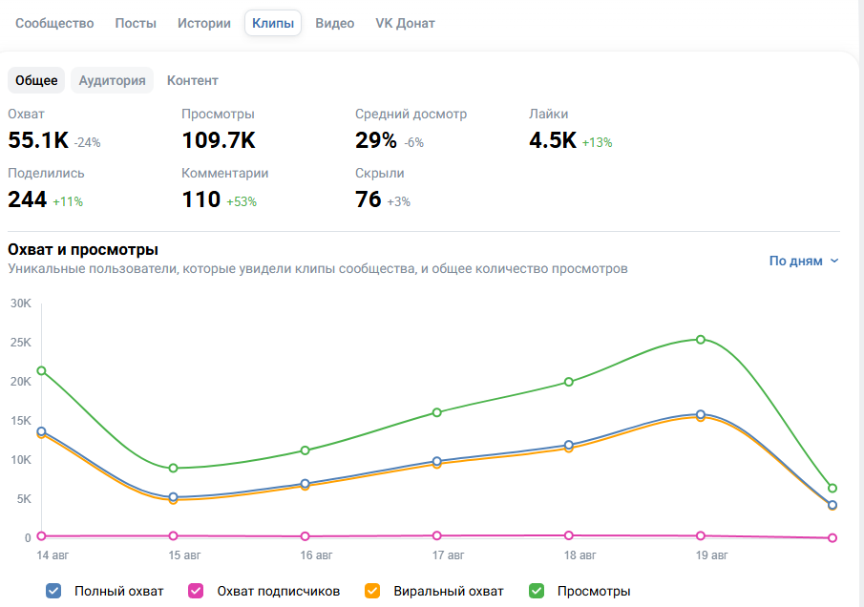Screen dimensions: 864x607
Task: Select the Общее section button
Action: (x=36, y=80)
